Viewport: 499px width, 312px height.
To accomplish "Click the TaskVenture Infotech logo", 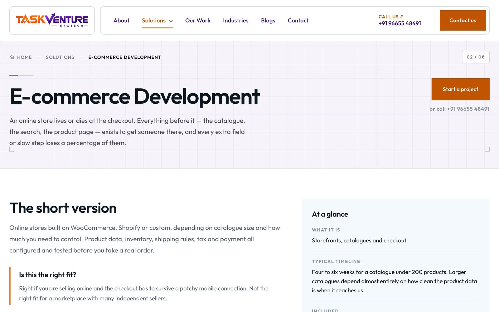I will coord(52,20).
